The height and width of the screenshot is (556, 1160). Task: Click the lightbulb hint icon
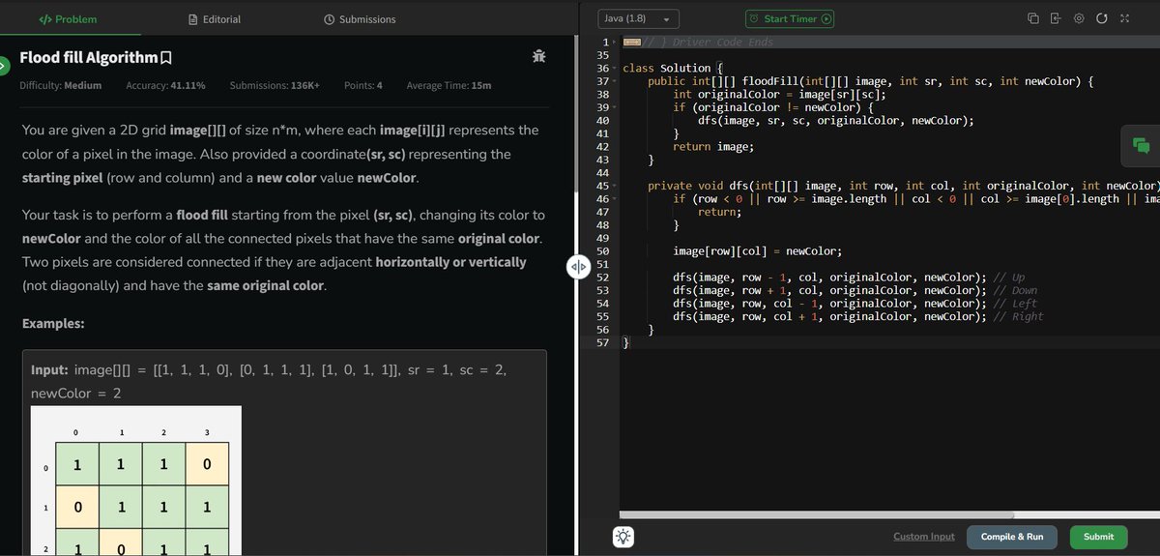pyautogui.click(x=623, y=537)
